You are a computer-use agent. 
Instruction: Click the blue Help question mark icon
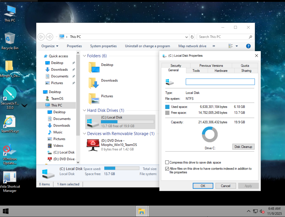[x=248, y=46]
